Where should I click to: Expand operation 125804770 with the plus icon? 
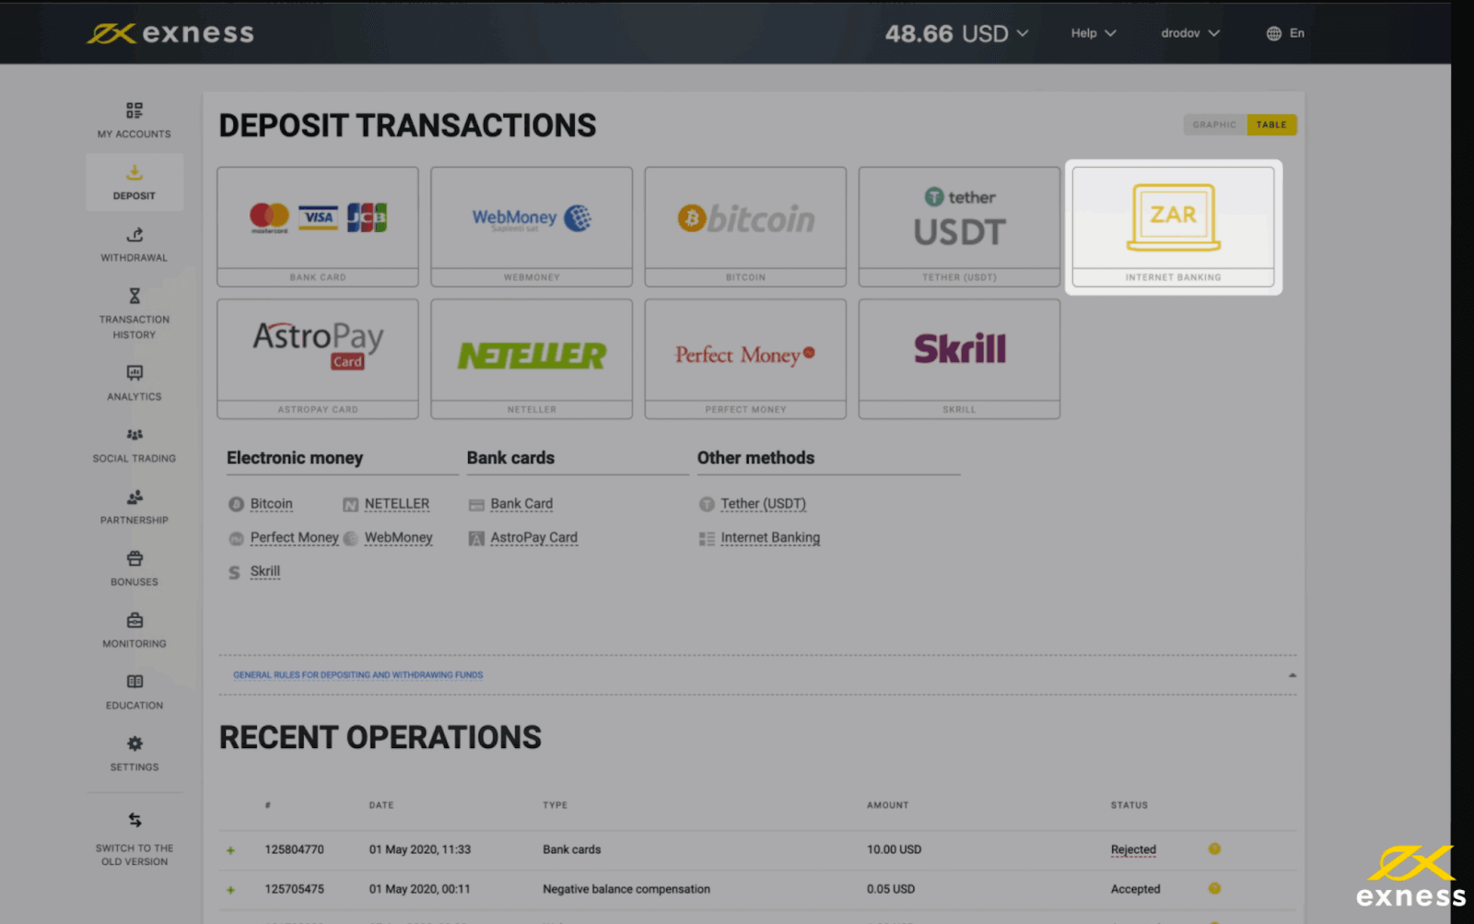point(230,850)
